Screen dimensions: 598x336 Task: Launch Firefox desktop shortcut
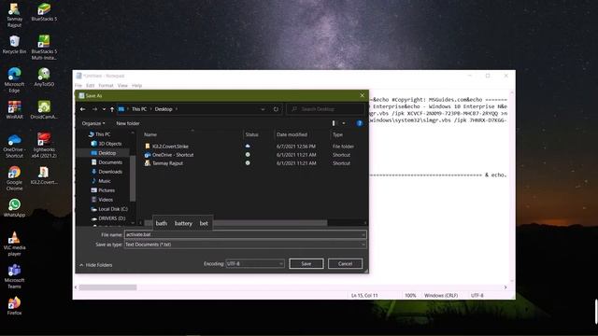(x=15, y=306)
